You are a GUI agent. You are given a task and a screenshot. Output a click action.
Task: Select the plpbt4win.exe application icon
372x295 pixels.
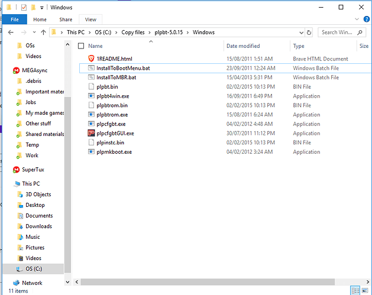pos(91,96)
